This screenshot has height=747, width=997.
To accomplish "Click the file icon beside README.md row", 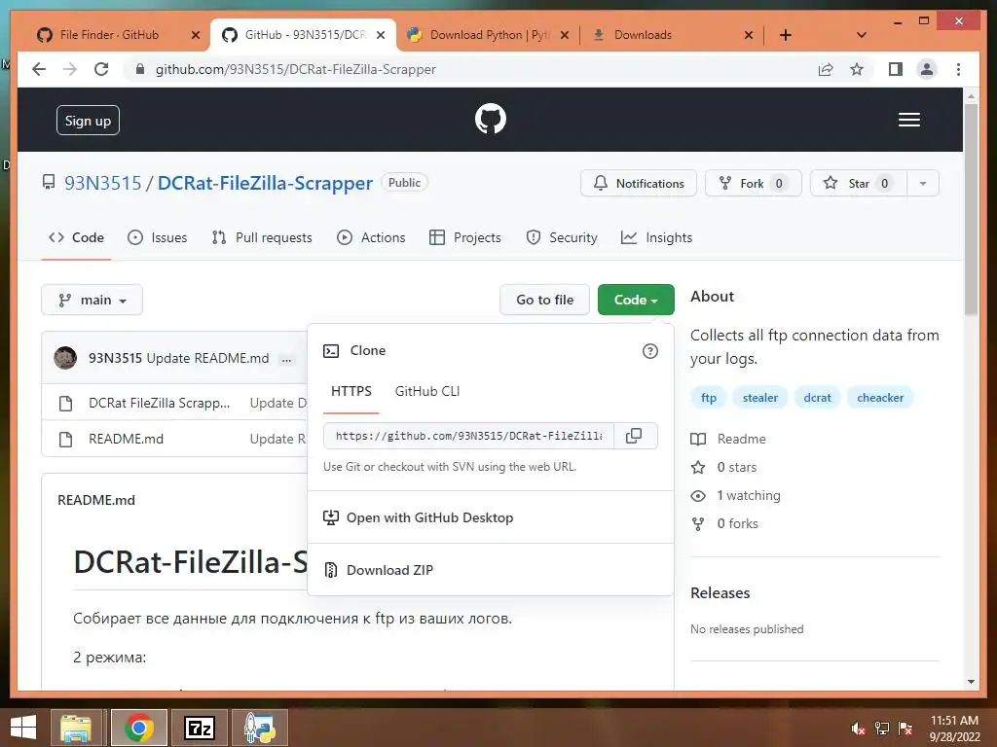I will [65, 439].
